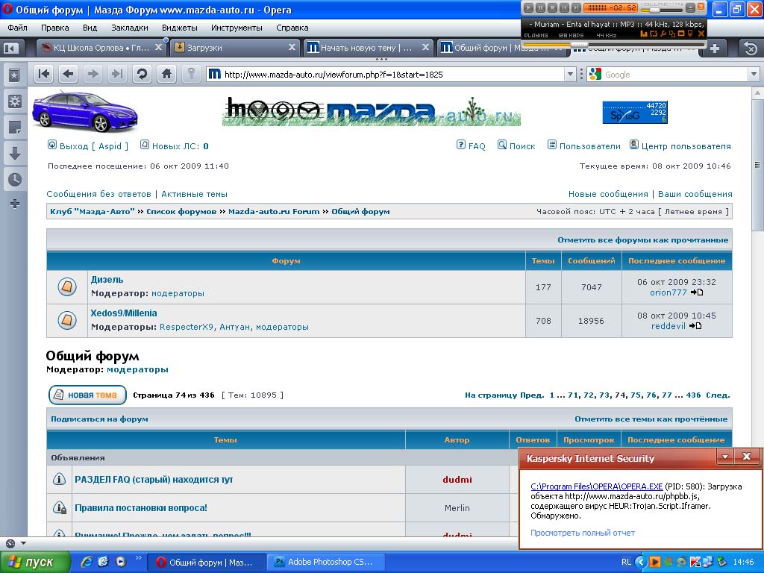The height and width of the screenshot is (573, 764).
Task: Open the media player equalizer icon
Action: [x=644, y=34]
